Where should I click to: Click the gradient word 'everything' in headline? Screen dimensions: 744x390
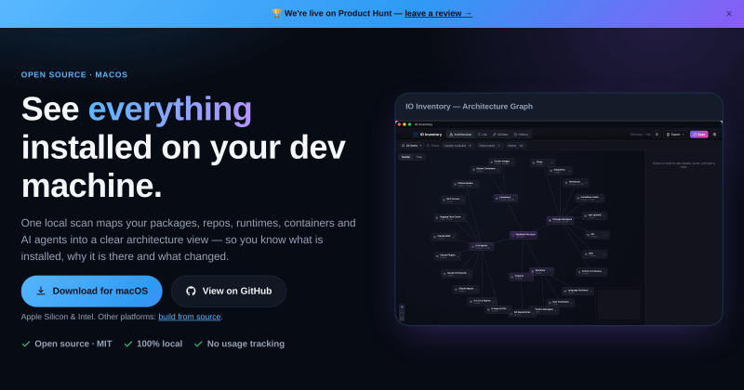[x=170, y=109]
